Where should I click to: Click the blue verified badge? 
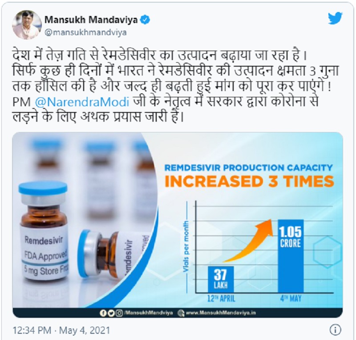(x=145, y=20)
